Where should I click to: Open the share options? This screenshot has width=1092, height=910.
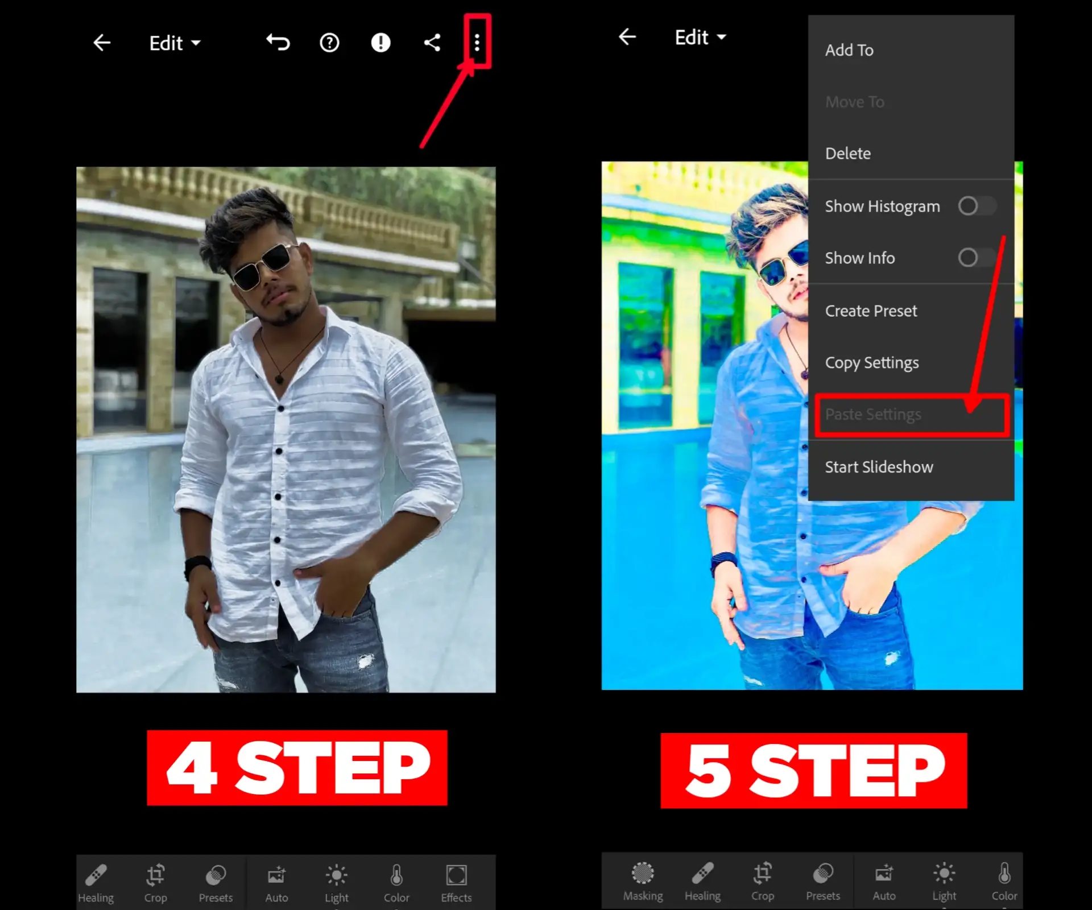click(432, 43)
